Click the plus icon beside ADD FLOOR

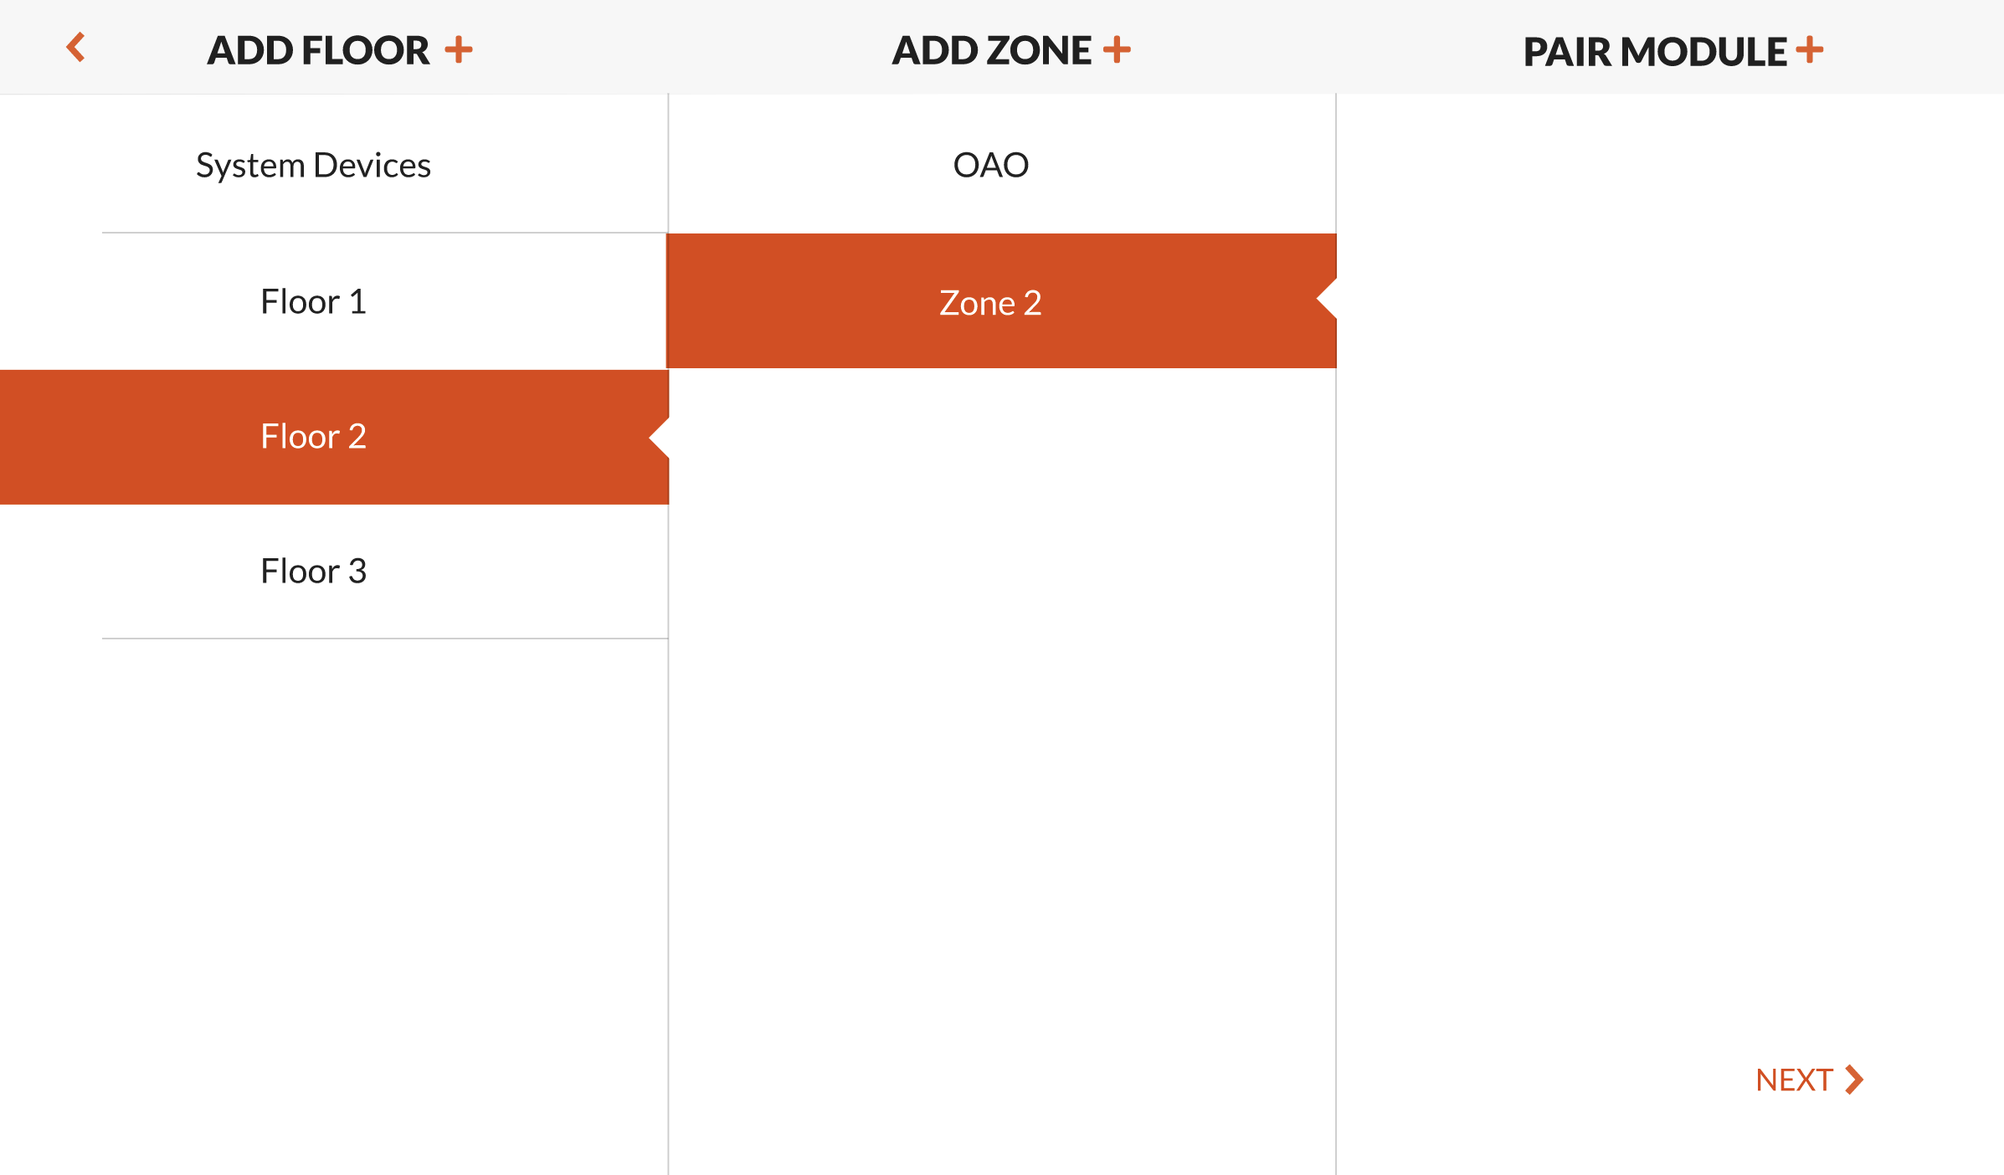(459, 49)
